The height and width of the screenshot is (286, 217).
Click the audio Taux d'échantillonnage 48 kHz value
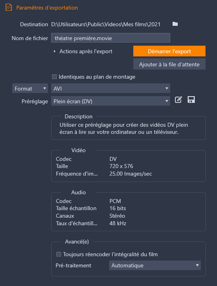(x=118, y=223)
